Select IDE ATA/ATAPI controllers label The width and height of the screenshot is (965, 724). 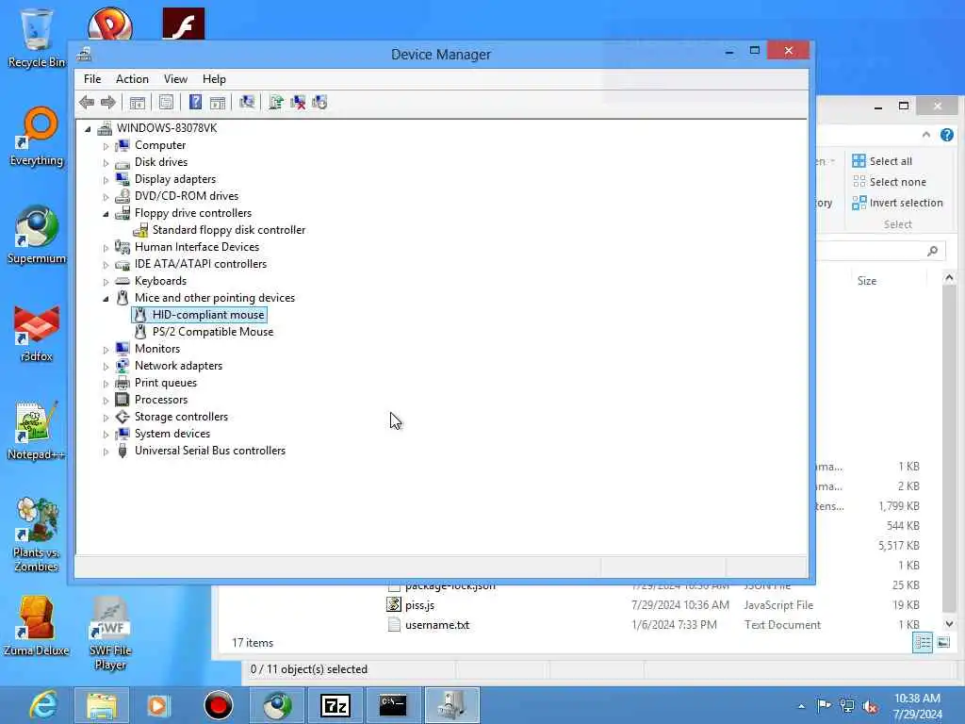click(x=201, y=264)
